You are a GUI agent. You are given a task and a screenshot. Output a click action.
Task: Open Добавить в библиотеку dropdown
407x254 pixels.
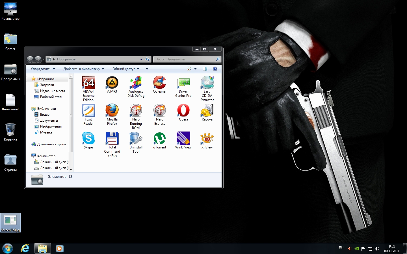click(84, 69)
